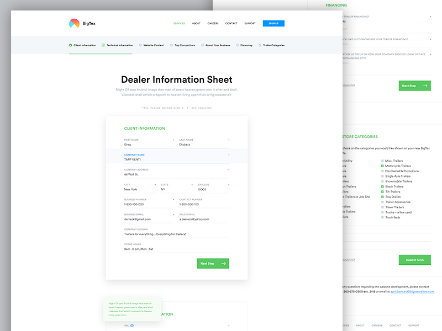
Task: Click the Financing step circle icon
Action: click(x=237, y=45)
